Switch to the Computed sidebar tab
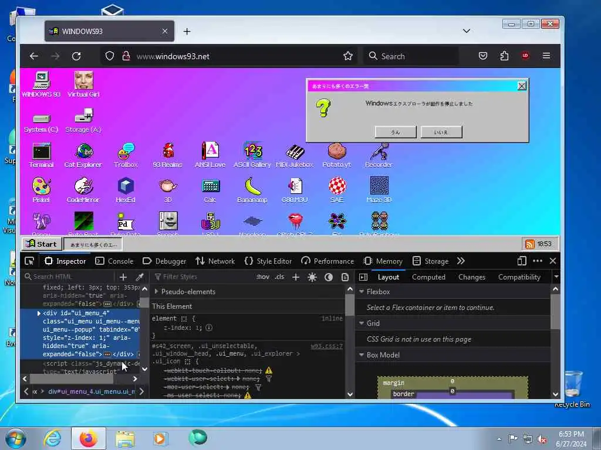601x450 pixels. pyautogui.click(x=428, y=277)
